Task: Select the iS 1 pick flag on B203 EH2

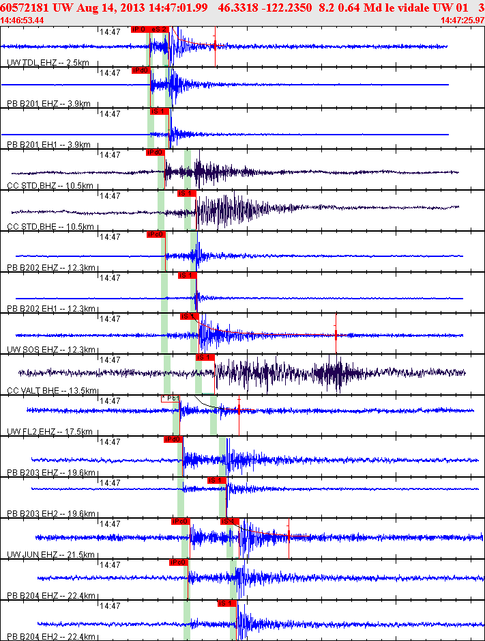Action: [x=217, y=480]
